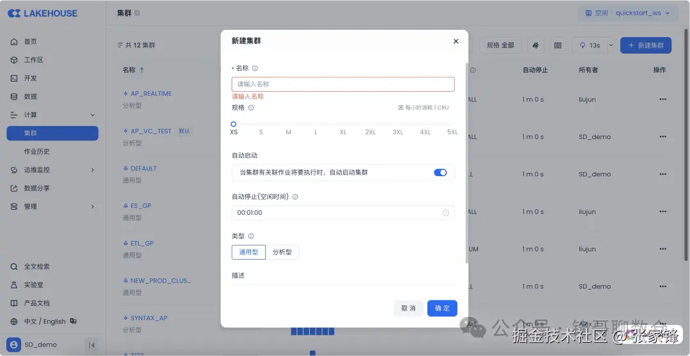Open more actions for AP_VC_TEST row
The height and width of the screenshot is (356, 690).
tap(663, 137)
